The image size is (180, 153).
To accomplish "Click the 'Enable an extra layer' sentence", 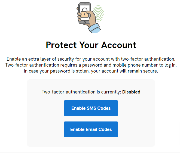I will [x=91, y=59].
